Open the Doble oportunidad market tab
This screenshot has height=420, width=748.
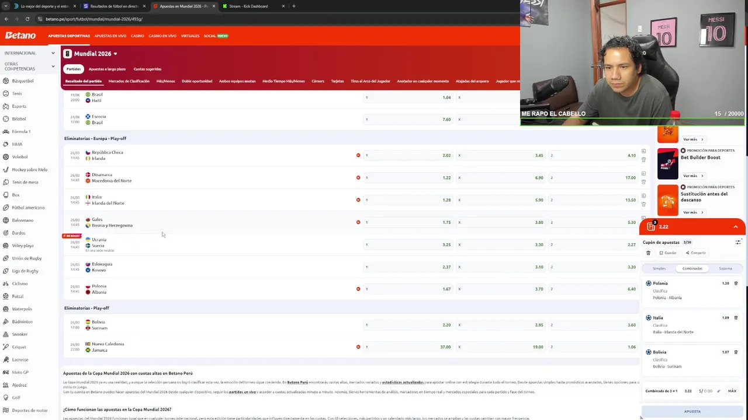pos(197,81)
